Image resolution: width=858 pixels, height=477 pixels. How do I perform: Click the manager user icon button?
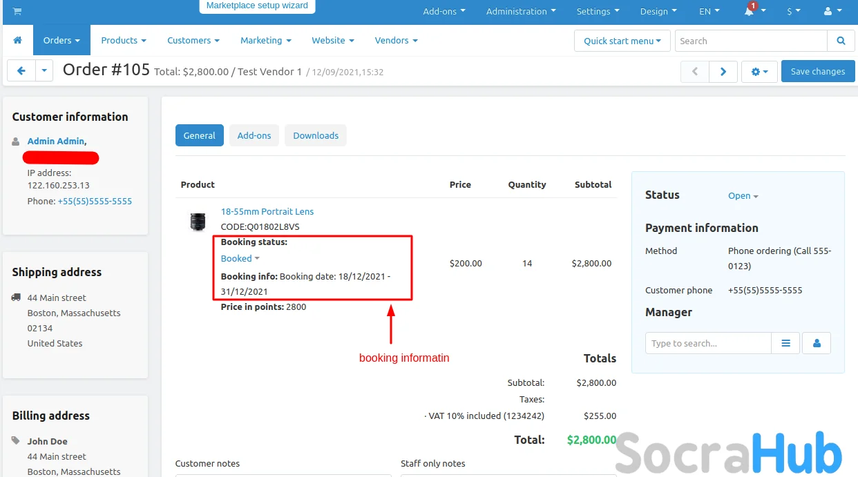tap(817, 343)
